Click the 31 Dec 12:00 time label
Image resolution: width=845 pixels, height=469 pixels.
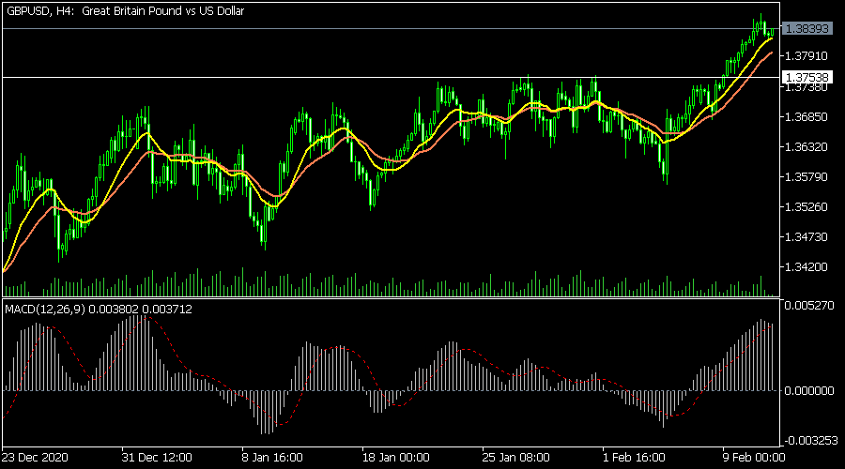click(158, 457)
